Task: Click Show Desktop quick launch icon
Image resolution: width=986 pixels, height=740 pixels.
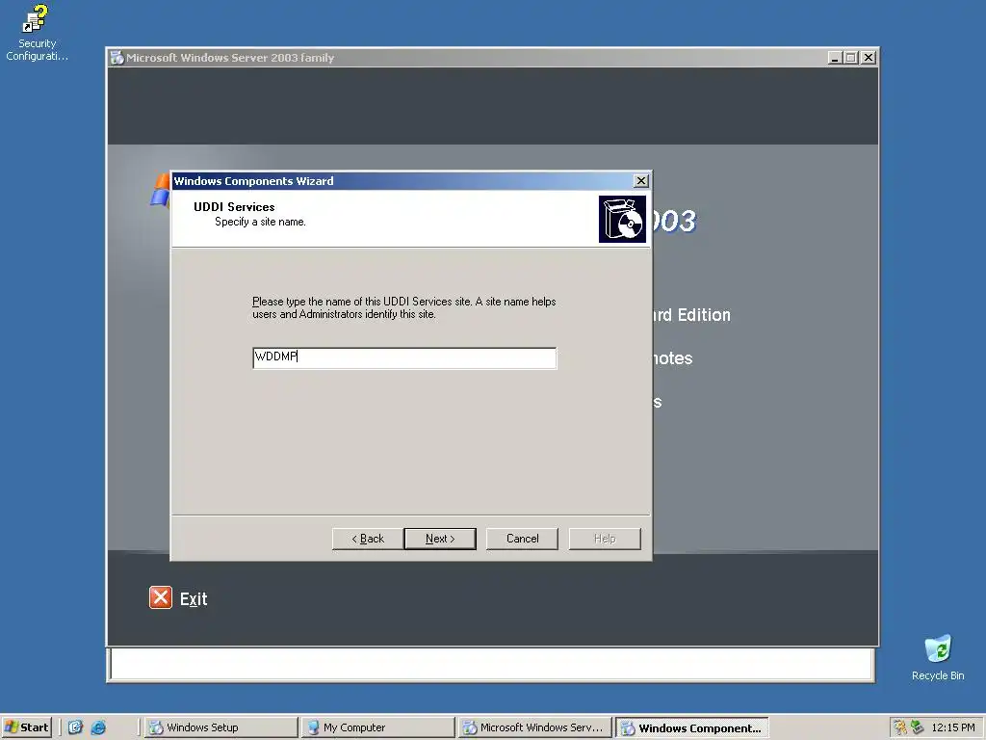Action: [75, 727]
